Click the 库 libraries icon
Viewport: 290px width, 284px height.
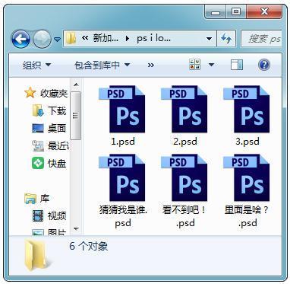(30, 199)
